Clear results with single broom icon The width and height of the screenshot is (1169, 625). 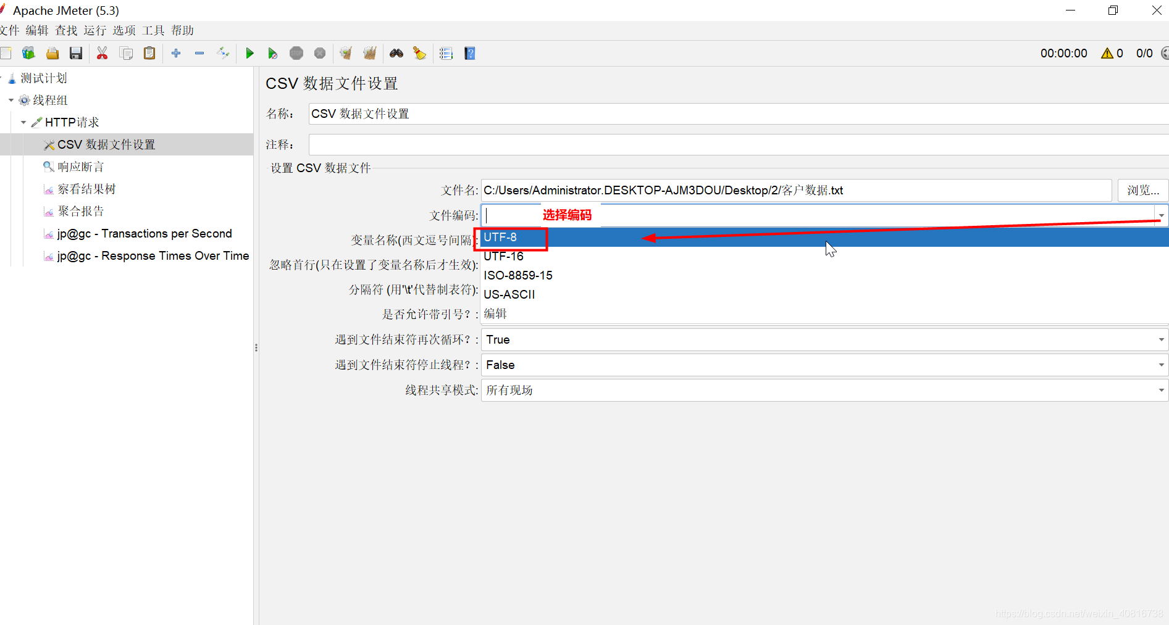tap(346, 54)
